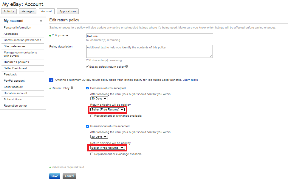
Task: Open the international return shipping paid by dropdown
Action: pyautogui.click(x=108, y=148)
